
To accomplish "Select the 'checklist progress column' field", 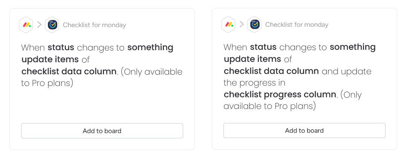I will [280, 95].
